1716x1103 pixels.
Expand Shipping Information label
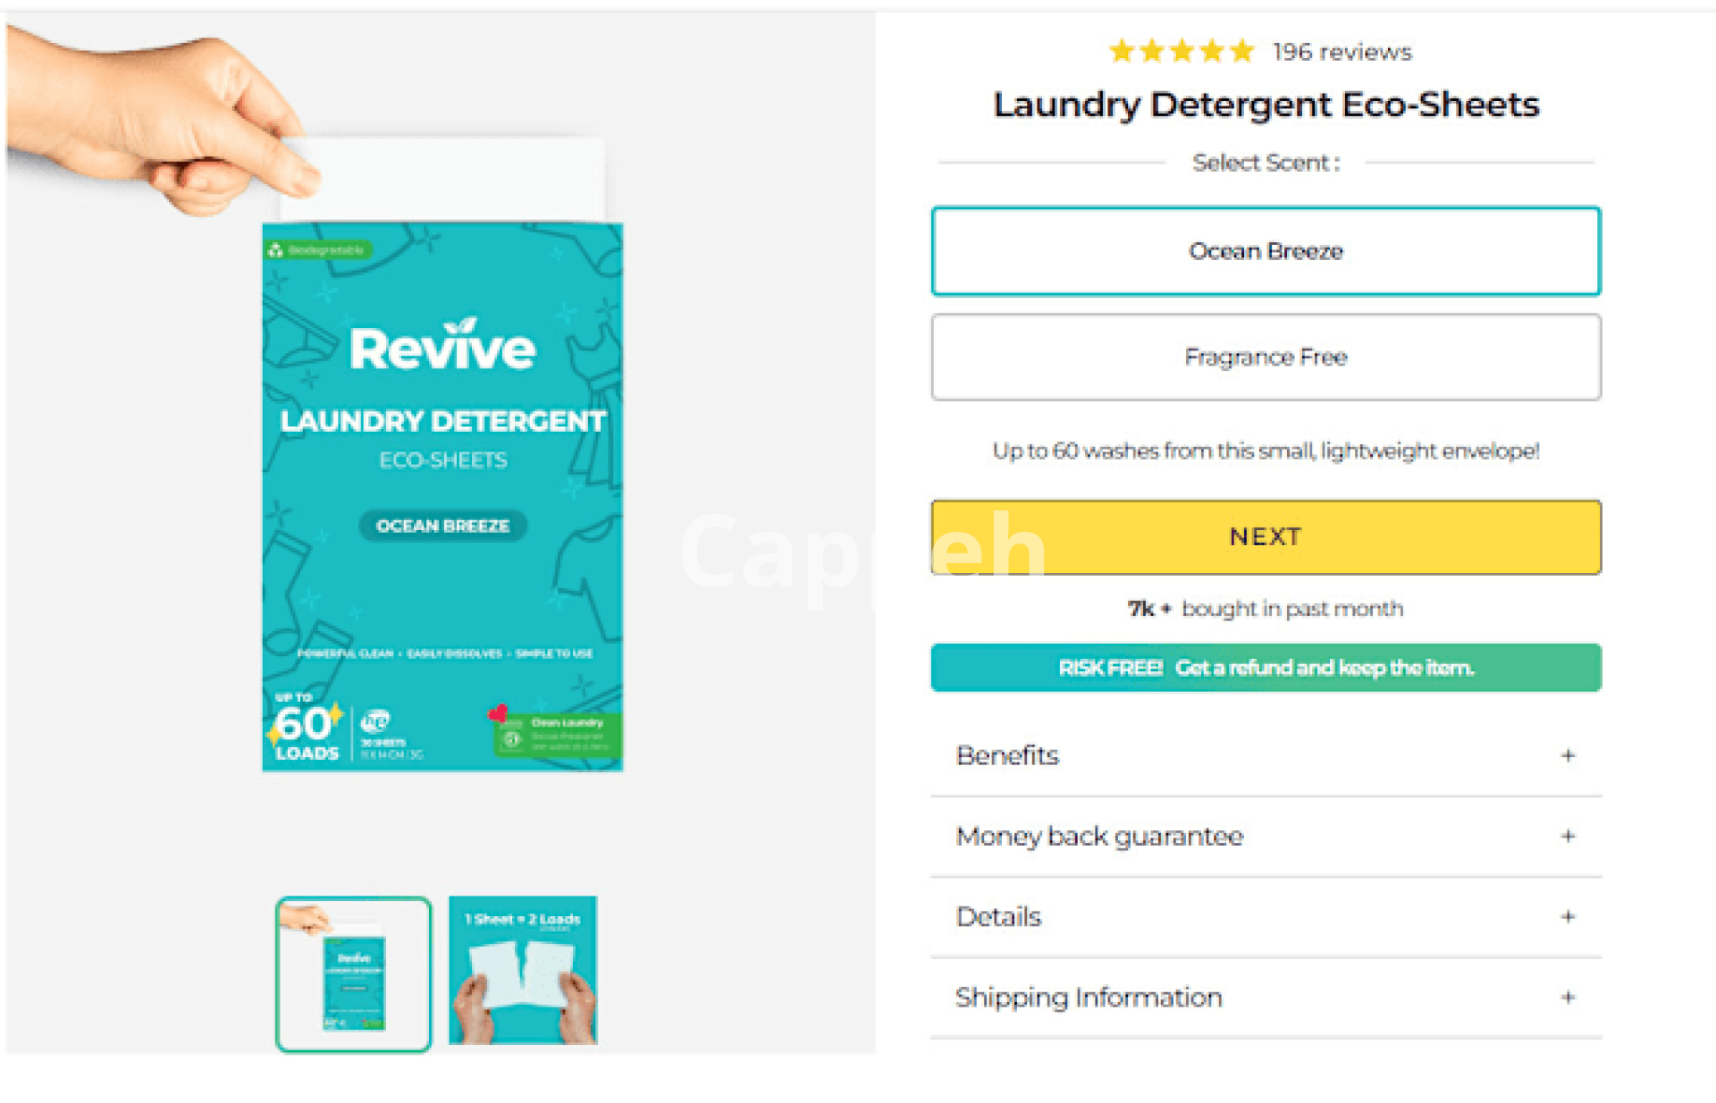tap(1089, 998)
